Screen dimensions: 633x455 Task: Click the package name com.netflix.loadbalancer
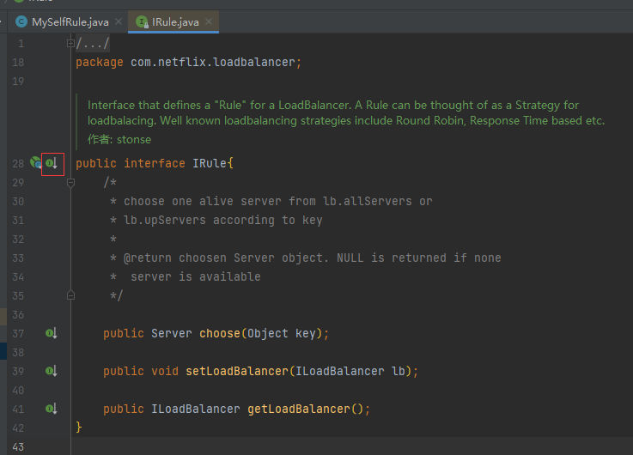tap(212, 62)
